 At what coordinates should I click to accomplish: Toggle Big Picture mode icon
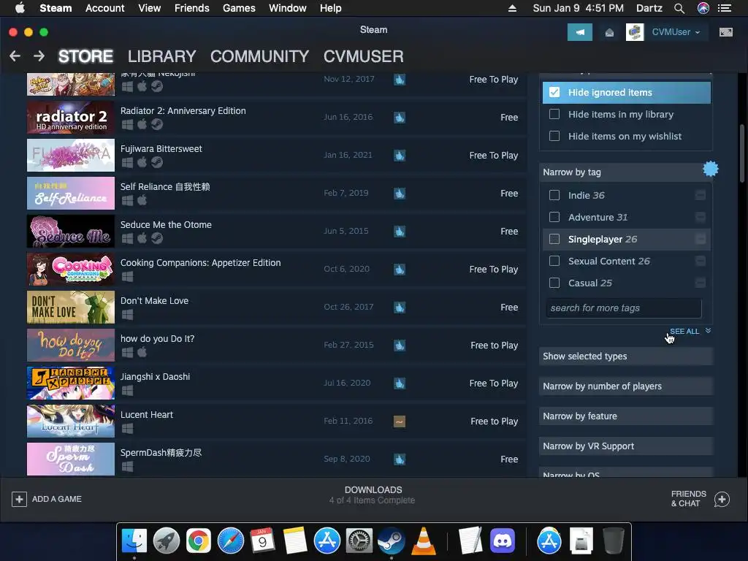(725, 32)
